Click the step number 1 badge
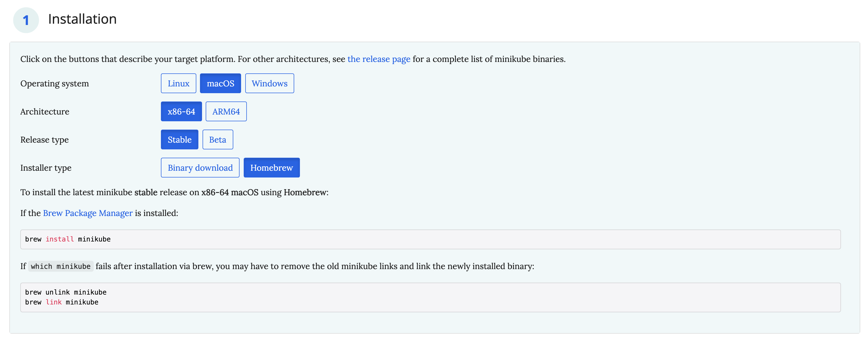The width and height of the screenshot is (867, 343). (26, 20)
